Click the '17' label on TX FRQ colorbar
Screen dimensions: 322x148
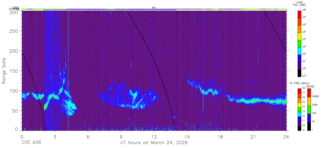click(x=304, y=93)
